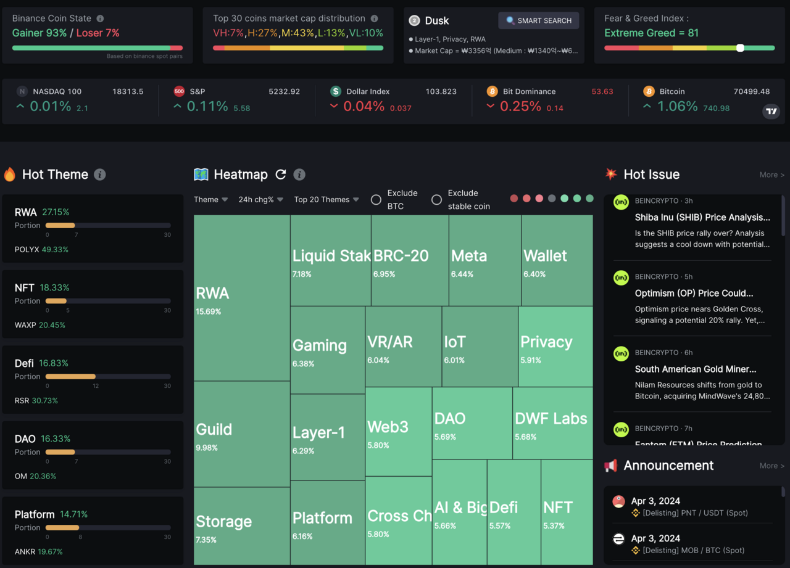Image resolution: width=790 pixels, height=568 pixels.
Task: Click the Dollar Index ticker icon
Action: [336, 91]
